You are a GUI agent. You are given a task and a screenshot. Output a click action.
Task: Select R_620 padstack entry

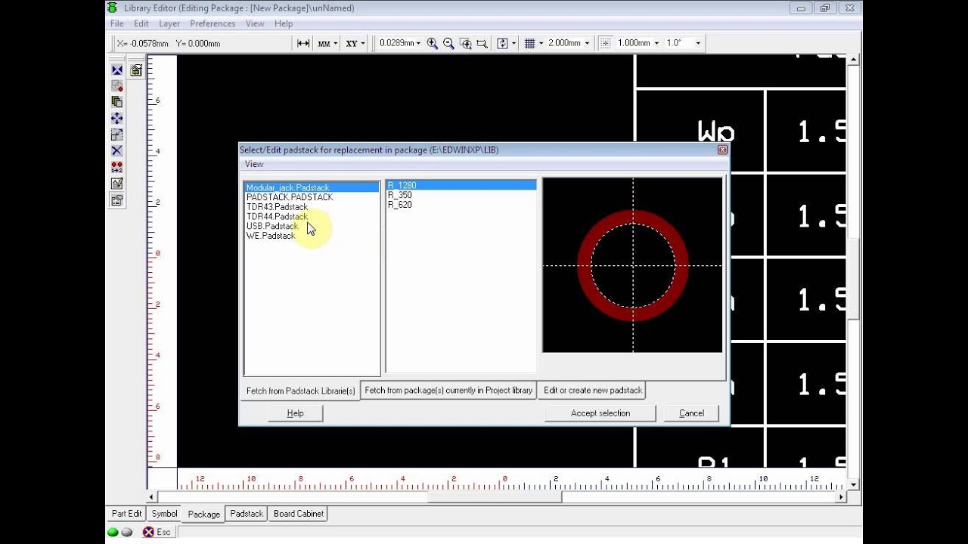pyautogui.click(x=461, y=205)
